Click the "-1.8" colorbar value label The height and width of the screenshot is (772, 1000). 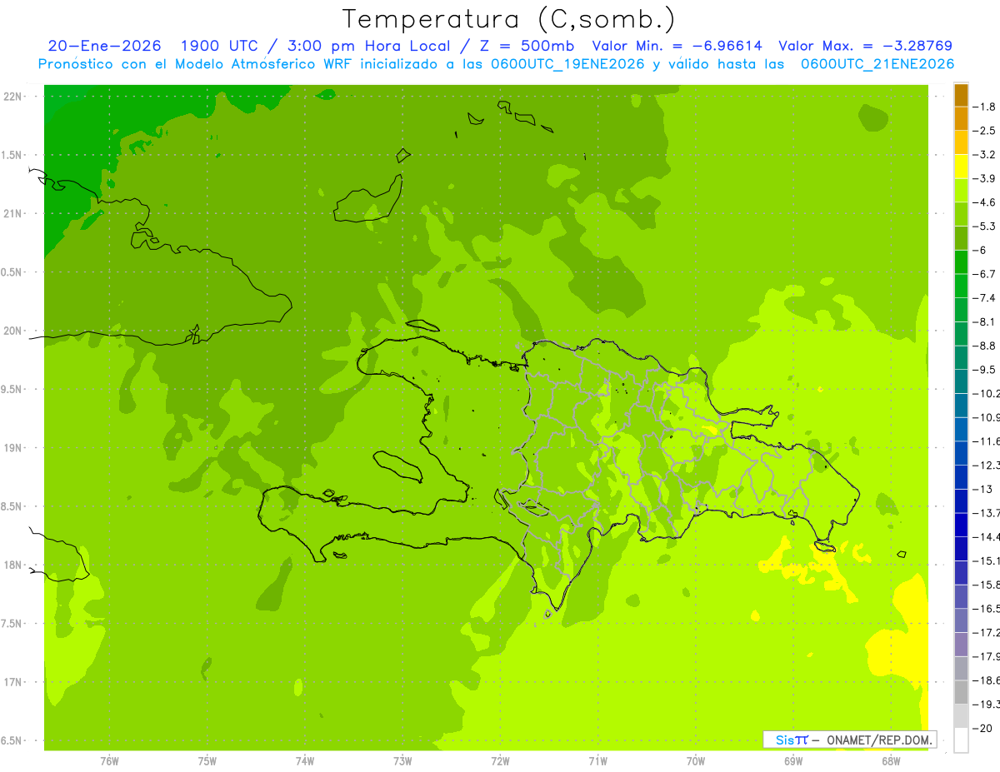(x=986, y=107)
